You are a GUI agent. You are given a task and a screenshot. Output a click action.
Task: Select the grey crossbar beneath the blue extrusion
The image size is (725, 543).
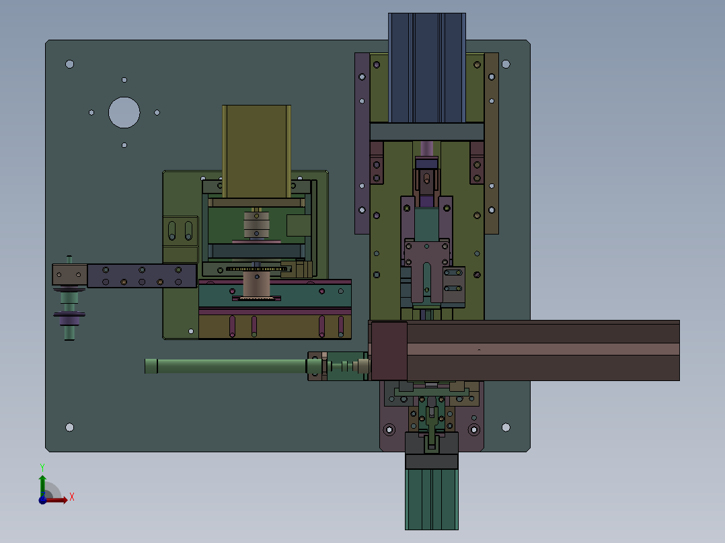click(x=427, y=131)
